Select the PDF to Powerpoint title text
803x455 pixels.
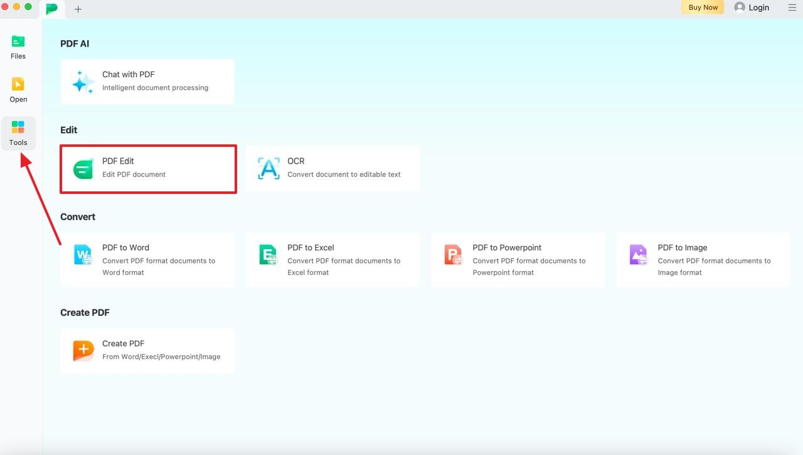pyautogui.click(x=507, y=247)
